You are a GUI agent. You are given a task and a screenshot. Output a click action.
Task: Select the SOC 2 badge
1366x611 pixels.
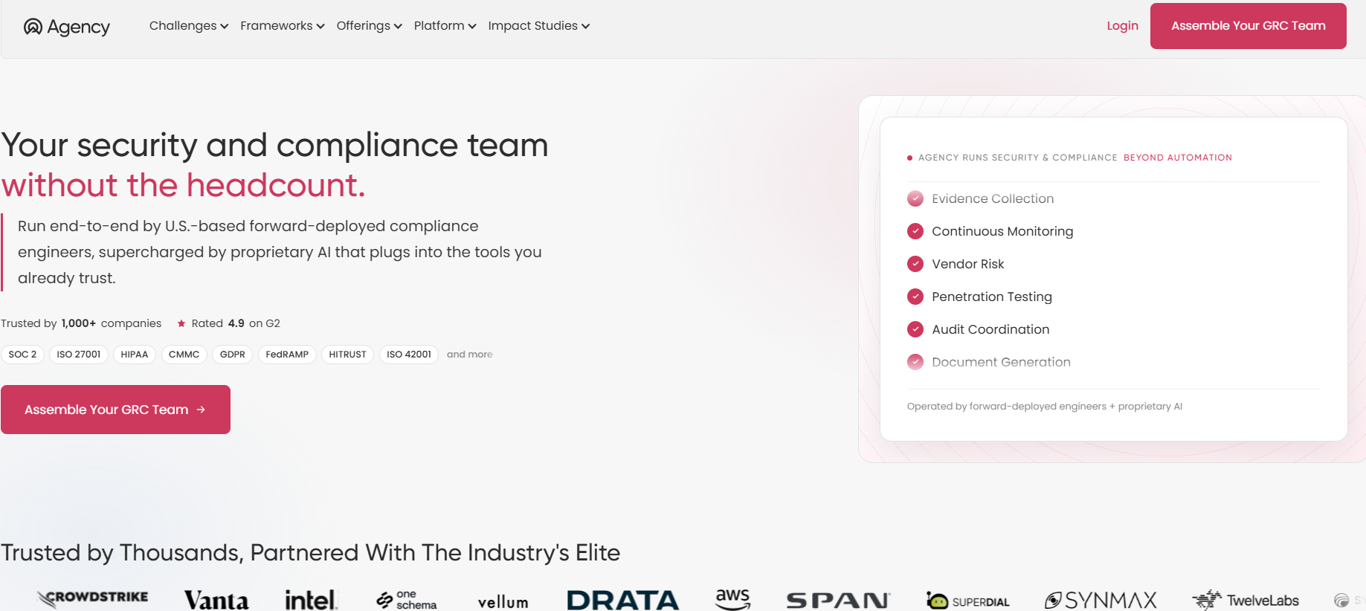pos(22,355)
